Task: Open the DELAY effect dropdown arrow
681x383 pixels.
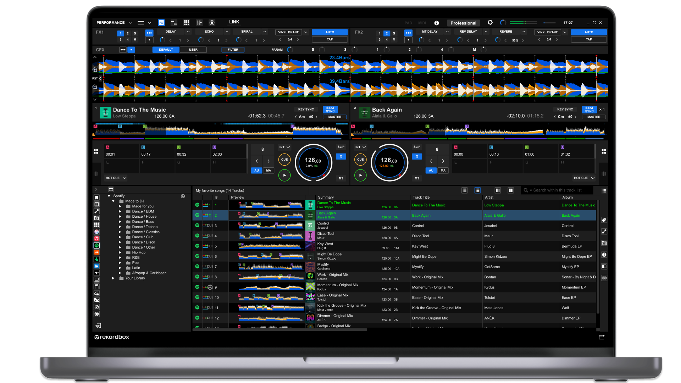Action: tap(188, 32)
